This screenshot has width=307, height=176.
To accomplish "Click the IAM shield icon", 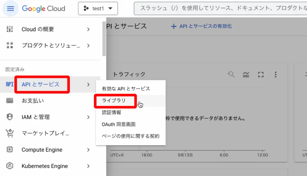I will click(x=10, y=117).
